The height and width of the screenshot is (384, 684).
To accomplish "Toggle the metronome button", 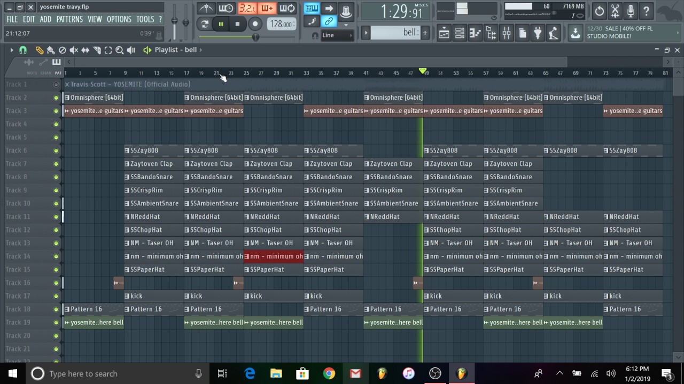I will coord(206,9).
